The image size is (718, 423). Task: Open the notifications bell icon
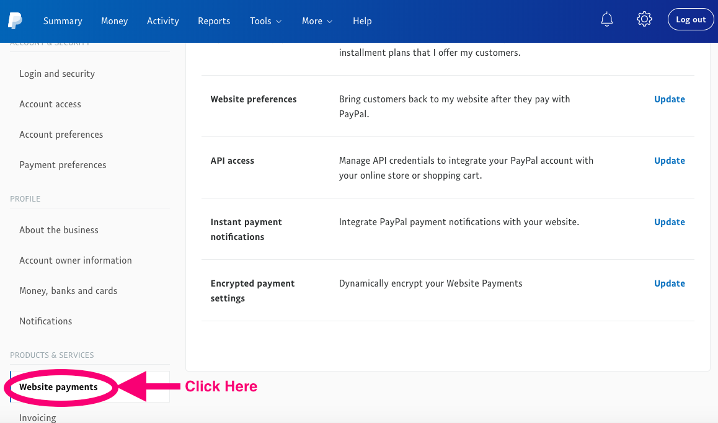607,19
